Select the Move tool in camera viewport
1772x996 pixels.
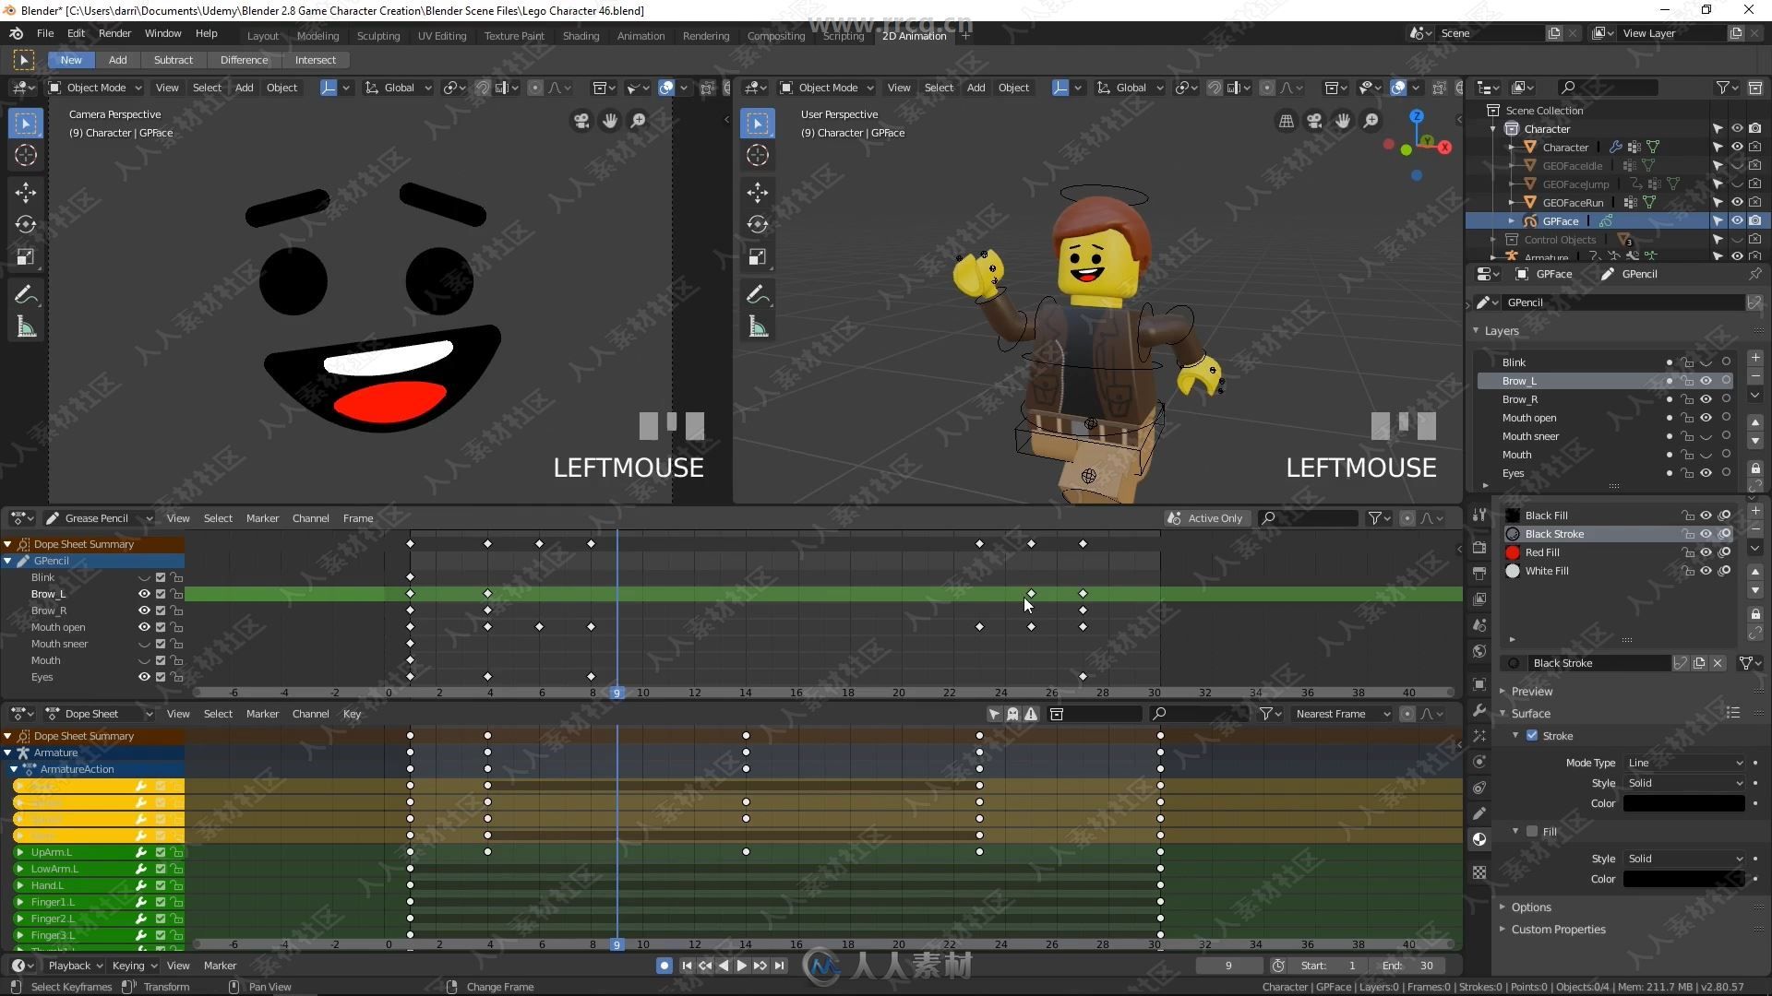click(26, 192)
